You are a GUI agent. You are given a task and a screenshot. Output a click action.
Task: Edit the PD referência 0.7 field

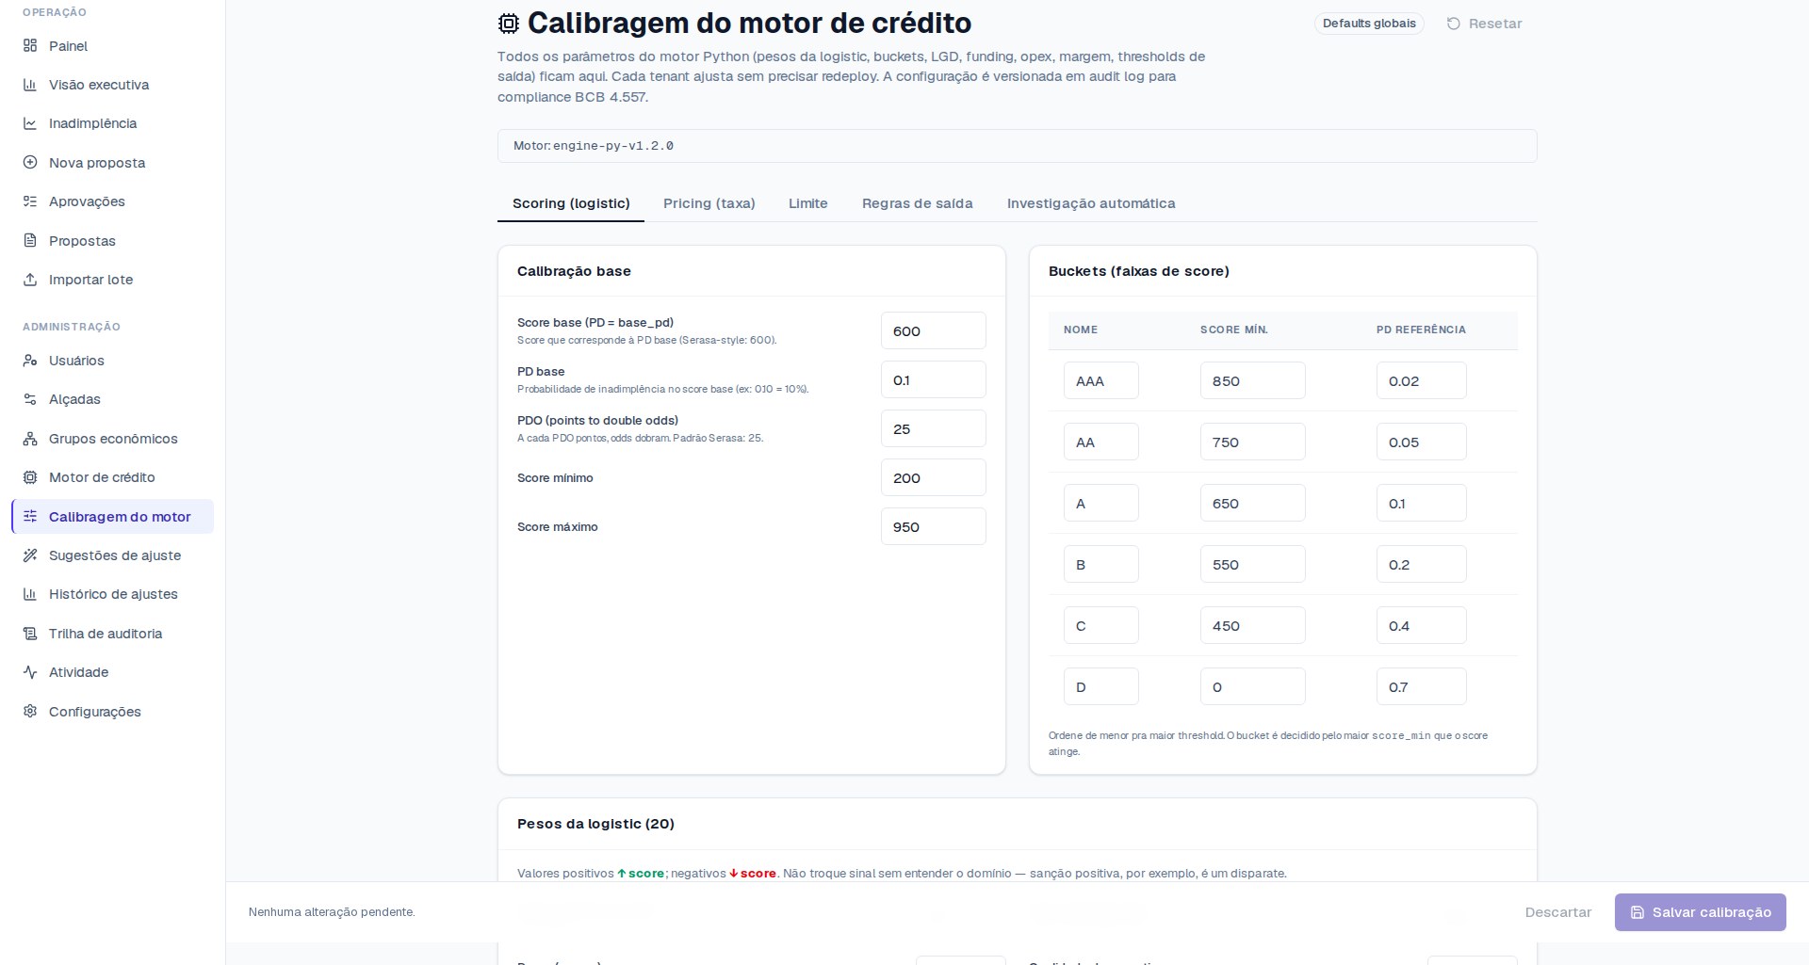(1422, 687)
